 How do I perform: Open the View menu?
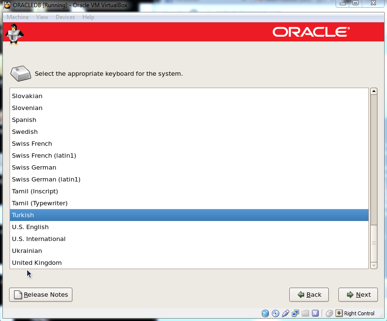point(42,17)
